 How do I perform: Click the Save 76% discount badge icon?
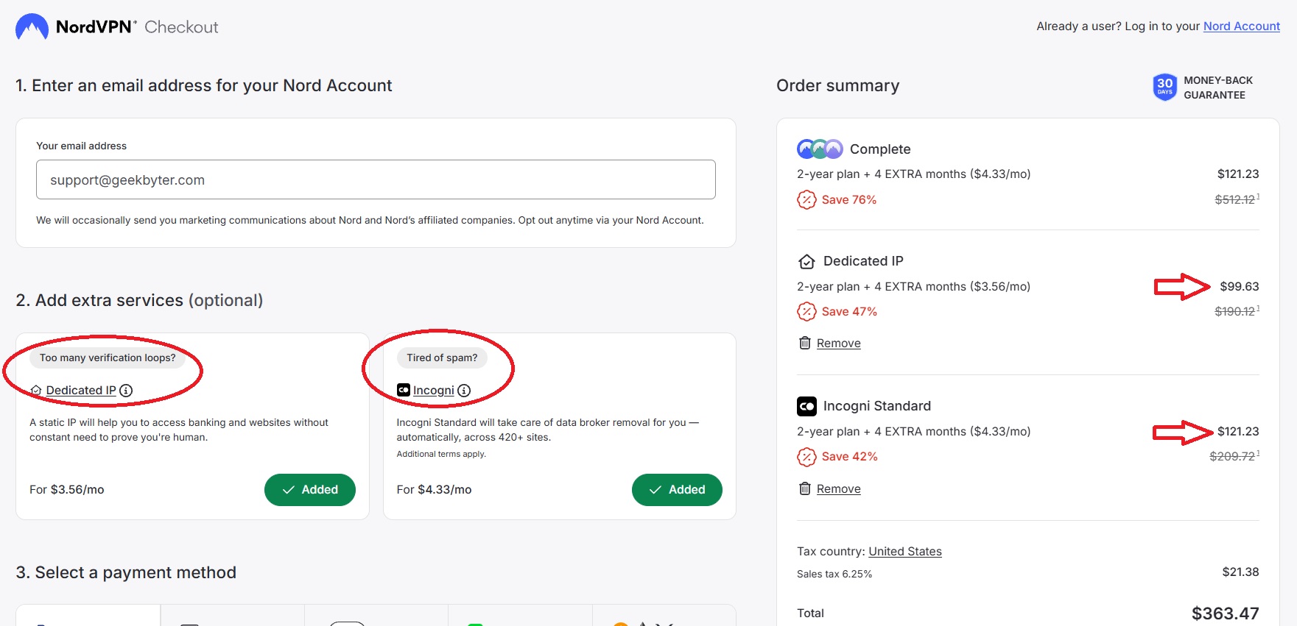pyautogui.click(x=806, y=200)
